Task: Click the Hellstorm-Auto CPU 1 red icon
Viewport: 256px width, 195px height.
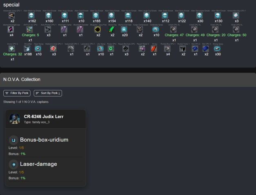Action: coord(54,48)
